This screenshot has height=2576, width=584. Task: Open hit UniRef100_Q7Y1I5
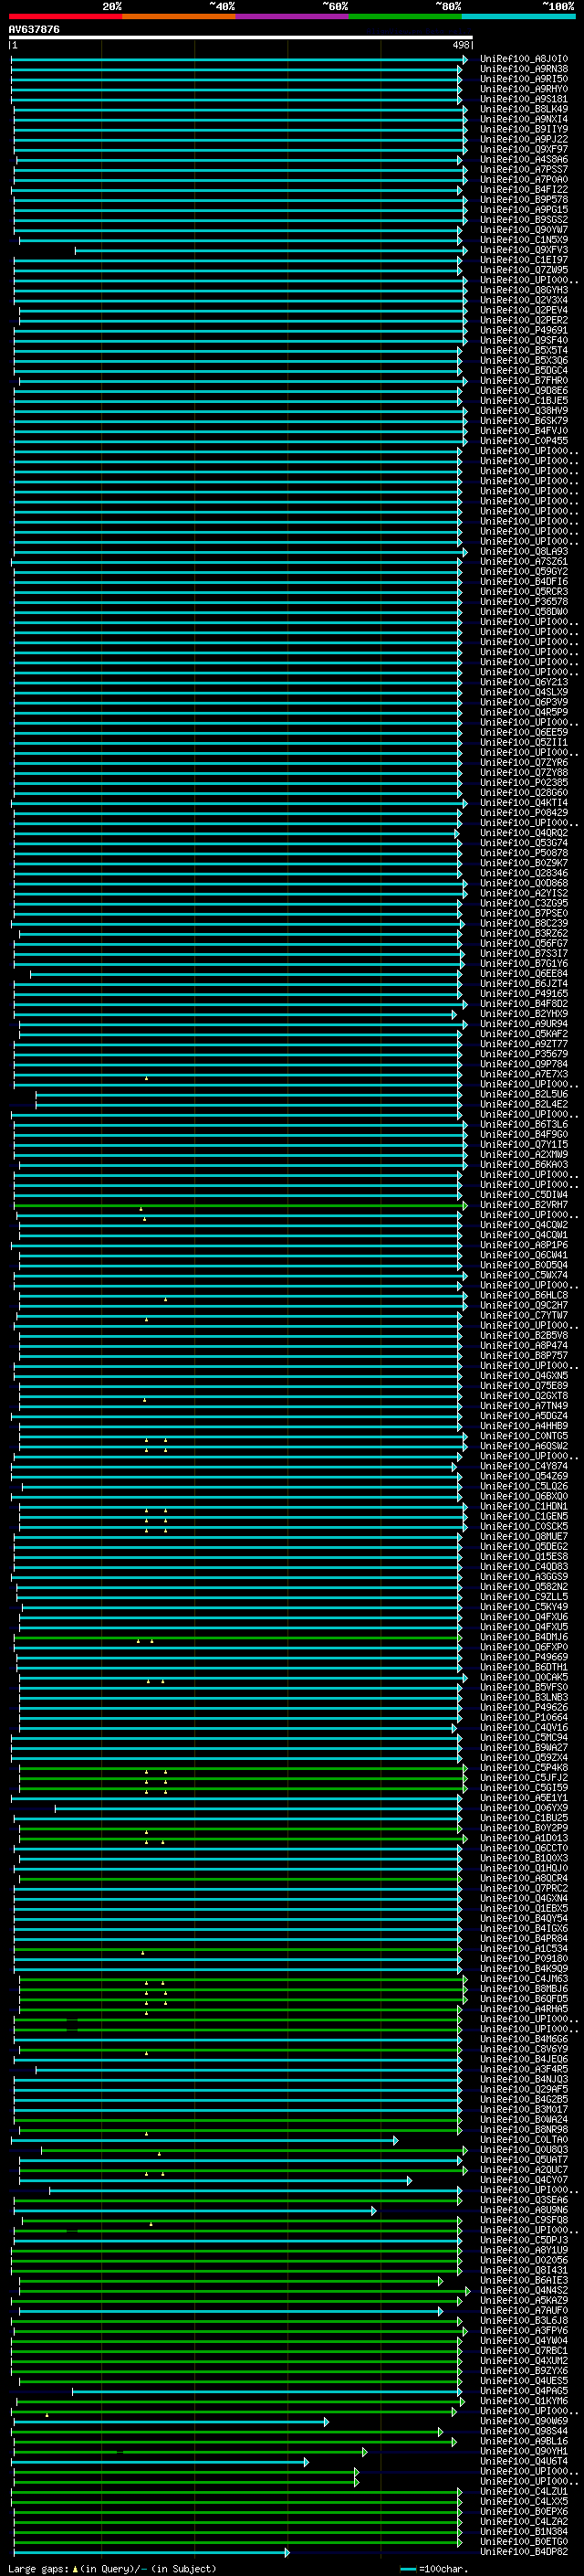tap(524, 1145)
